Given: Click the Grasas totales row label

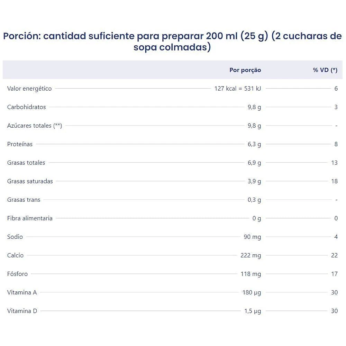Looking at the screenshot, I should coord(26,163).
